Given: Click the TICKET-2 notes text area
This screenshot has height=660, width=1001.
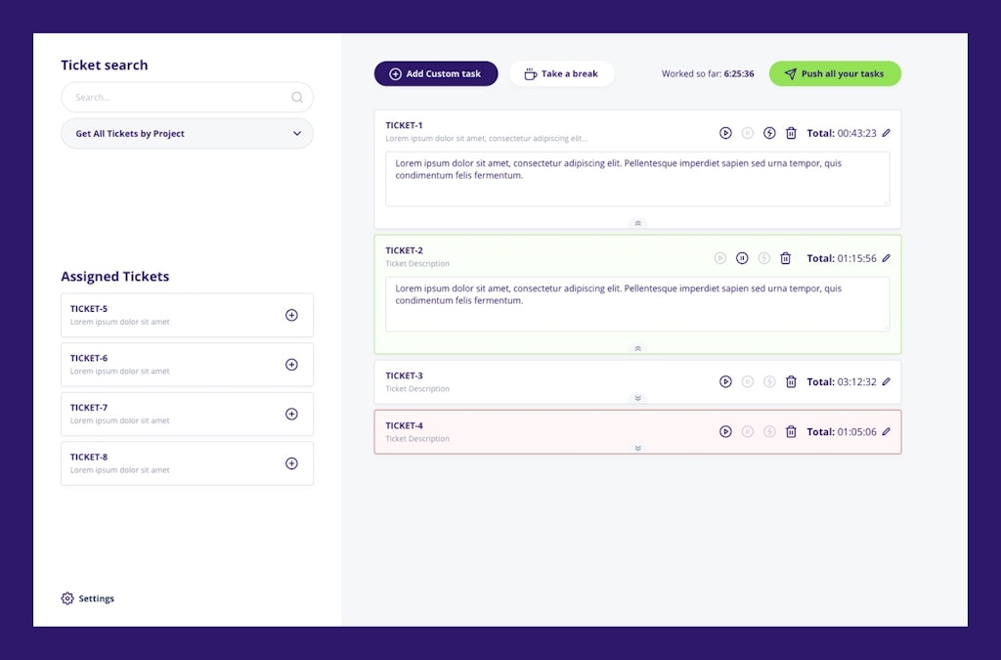Looking at the screenshot, I should pyautogui.click(x=637, y=304).
